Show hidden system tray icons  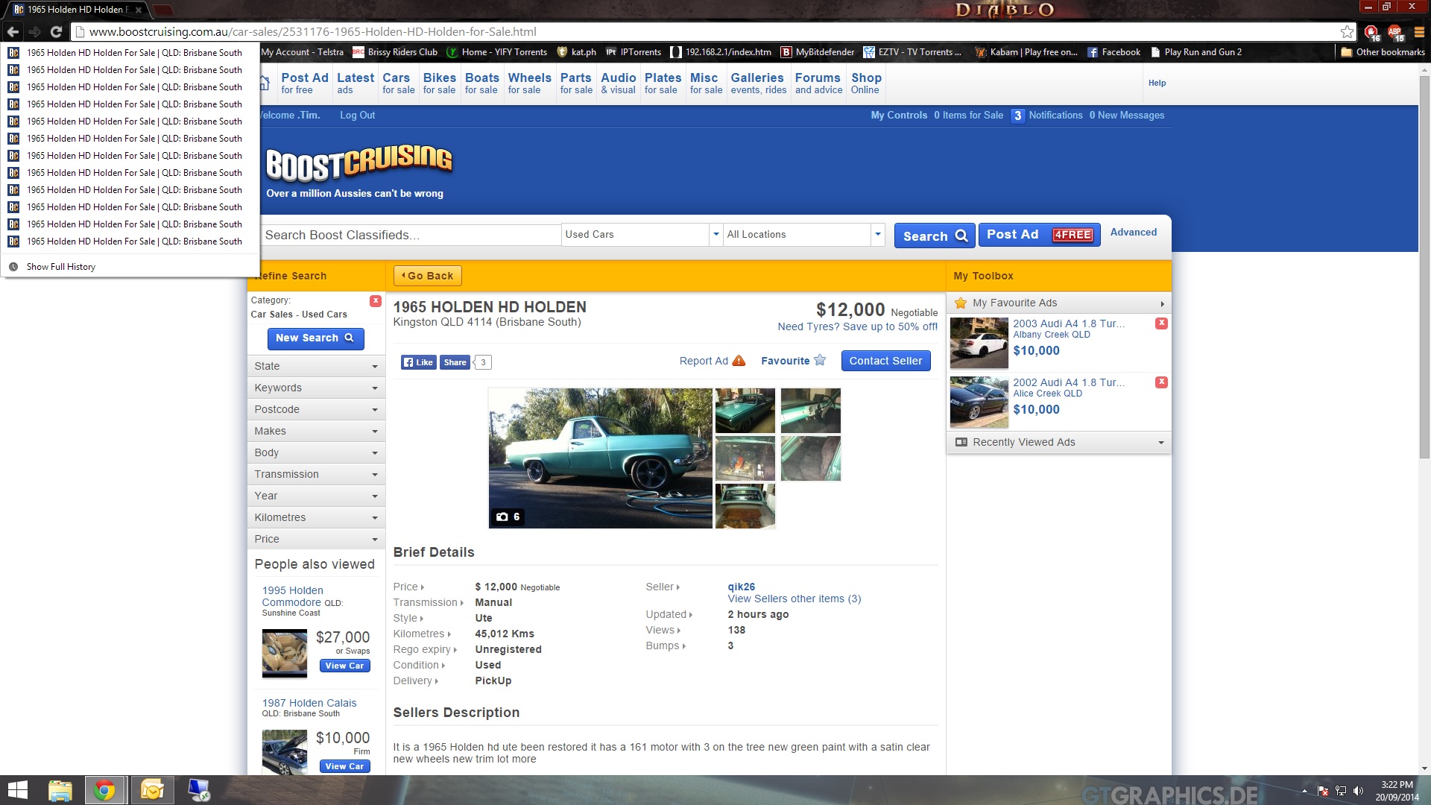point(1304,791)
